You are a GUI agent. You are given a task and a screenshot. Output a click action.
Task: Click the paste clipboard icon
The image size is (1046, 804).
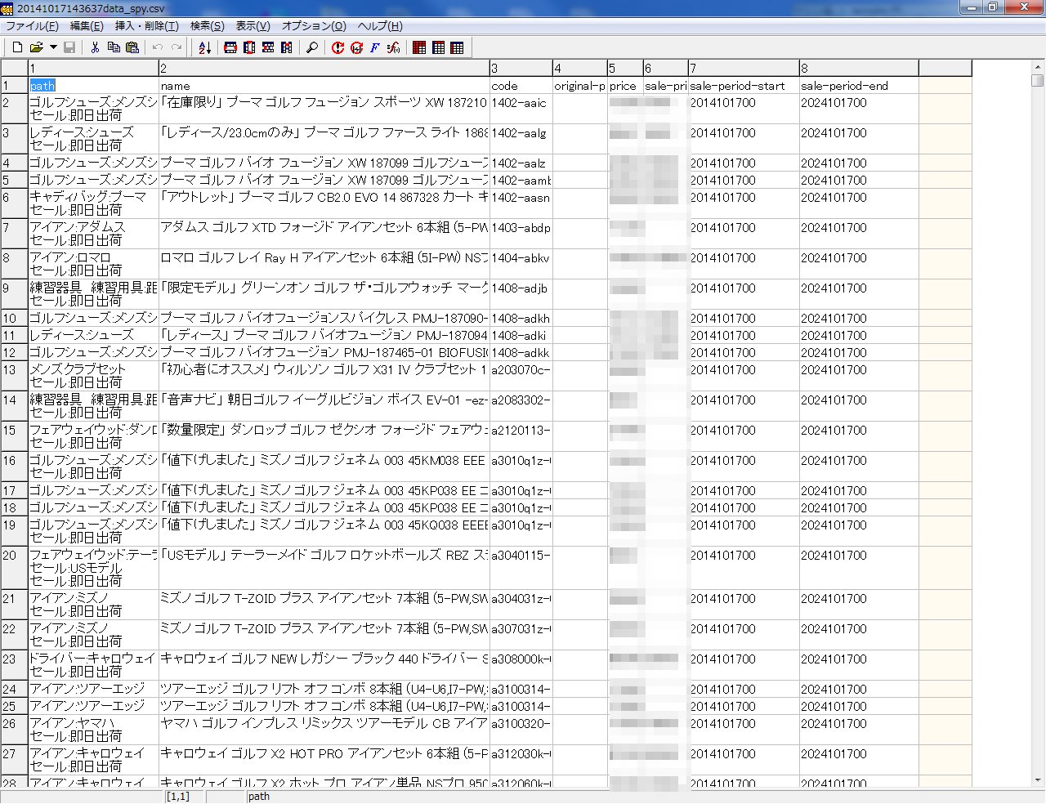click(132, 48)
